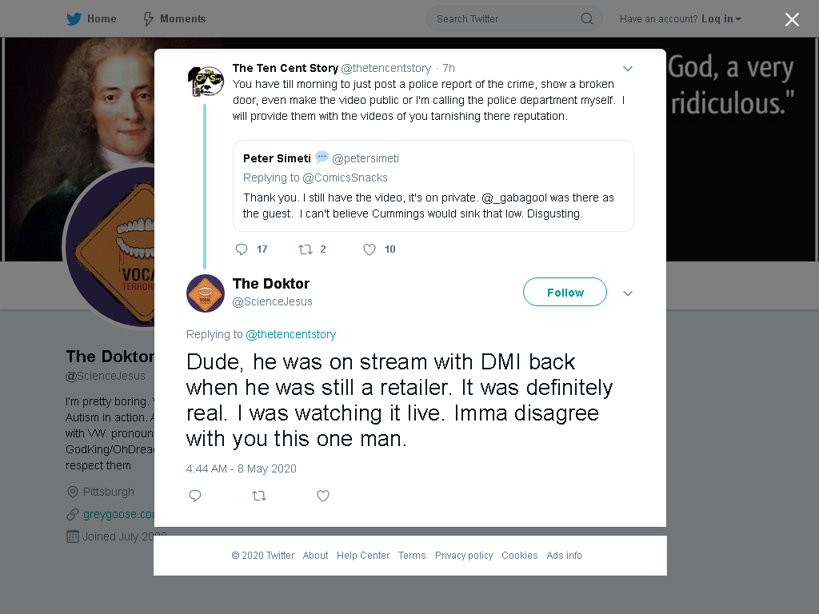Reply to The Doktor's tweet

(195, 496)
